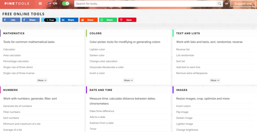Click the X Post button

50,20
